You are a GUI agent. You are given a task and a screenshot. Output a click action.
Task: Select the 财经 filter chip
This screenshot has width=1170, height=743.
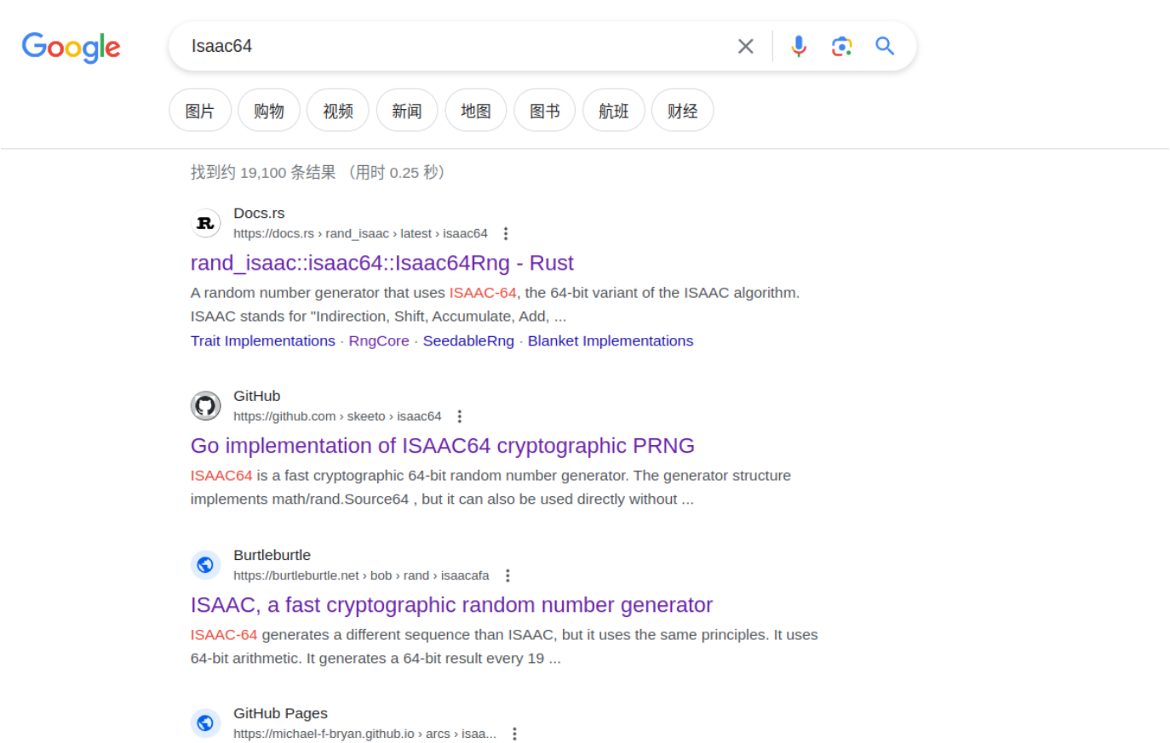click(682, 110)
